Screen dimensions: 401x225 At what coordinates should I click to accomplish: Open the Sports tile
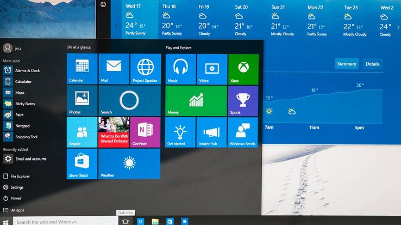click(243, 101)
